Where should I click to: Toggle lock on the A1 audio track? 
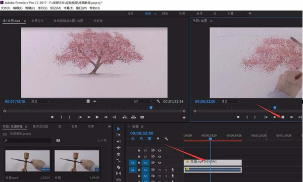point(139,170)
